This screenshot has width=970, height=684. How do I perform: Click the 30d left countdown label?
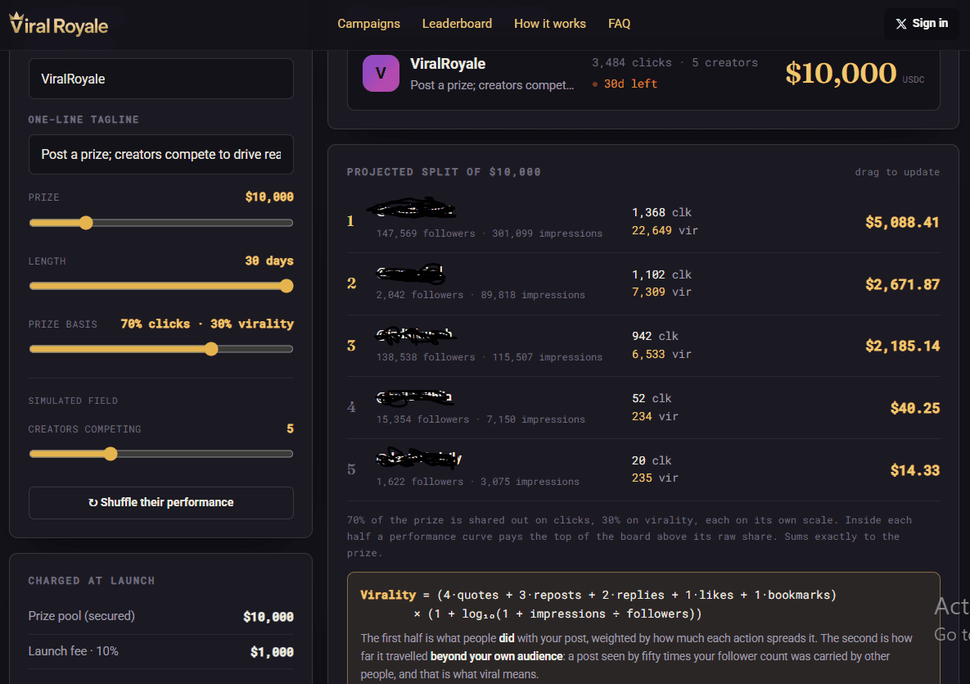[625, 84]
